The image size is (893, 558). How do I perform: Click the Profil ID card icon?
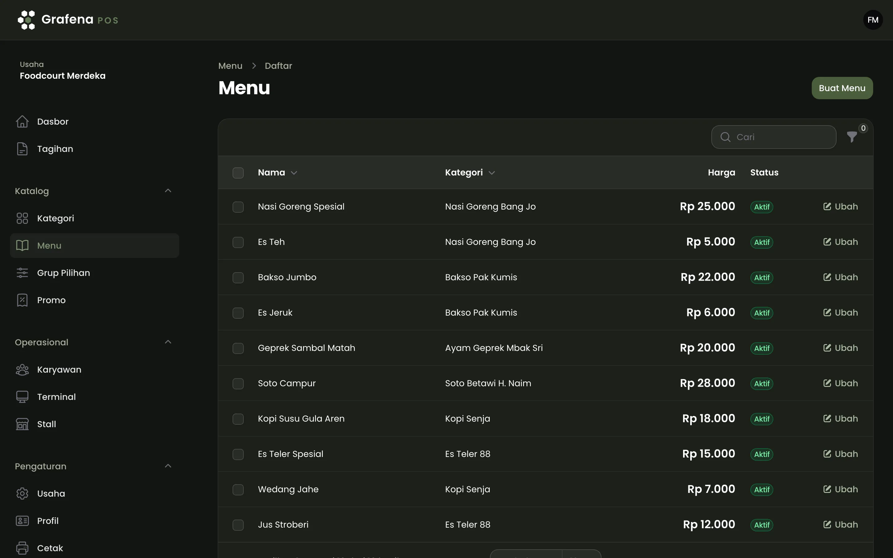pyautogui.click(x=22, y=521)
